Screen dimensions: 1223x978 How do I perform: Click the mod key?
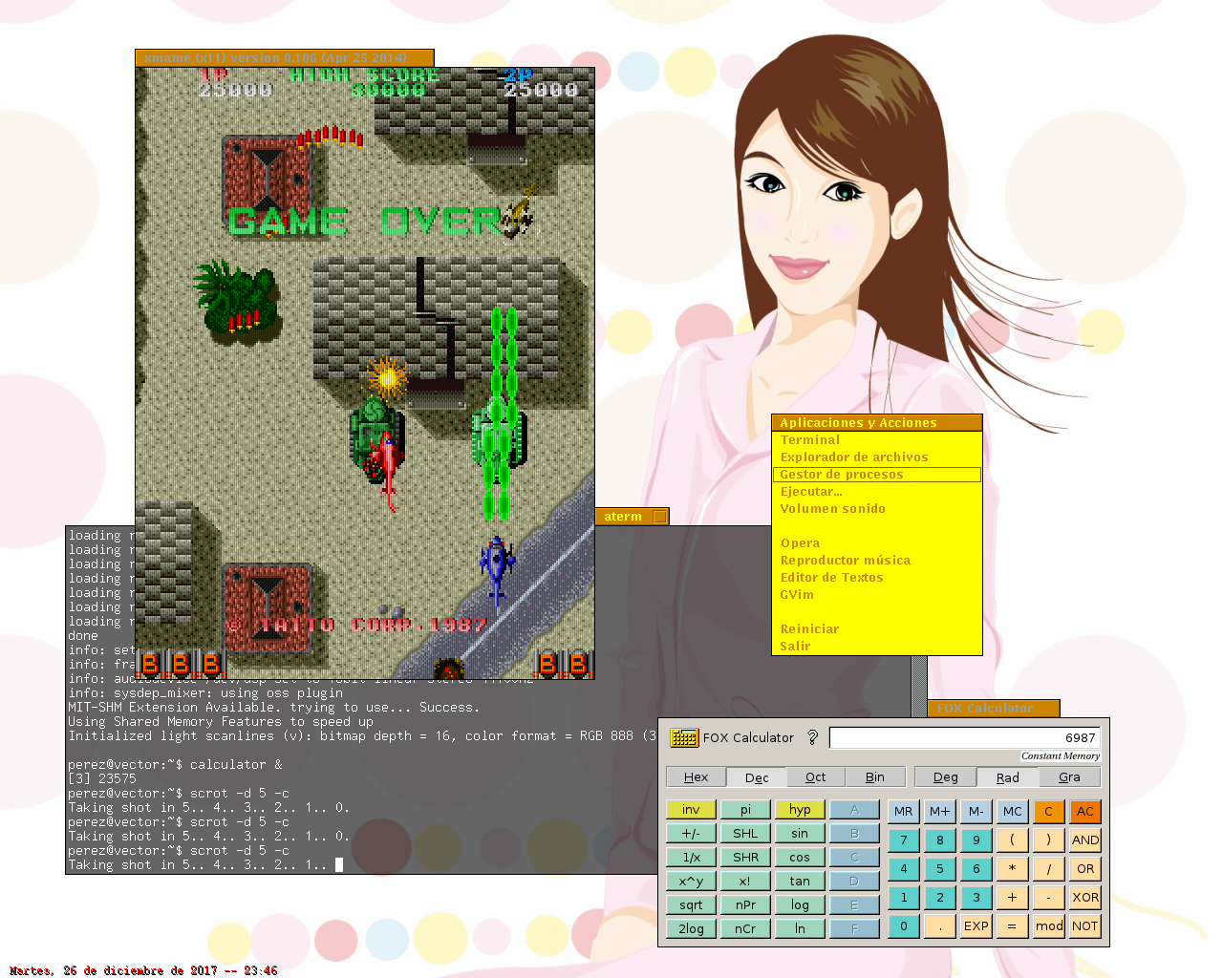point(1049,926)
